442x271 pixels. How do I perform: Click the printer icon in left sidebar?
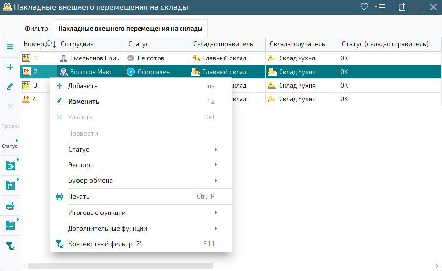click(x=10, y=206)
